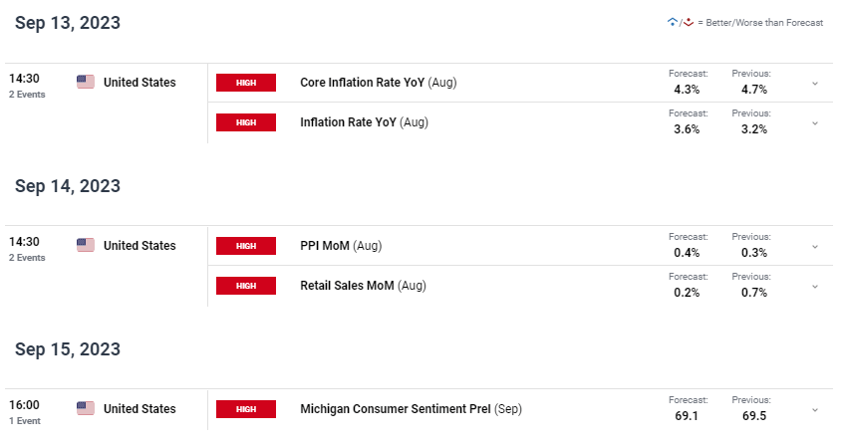
Task: Expand the PPI MoM event details
Action: click(815, 247)
